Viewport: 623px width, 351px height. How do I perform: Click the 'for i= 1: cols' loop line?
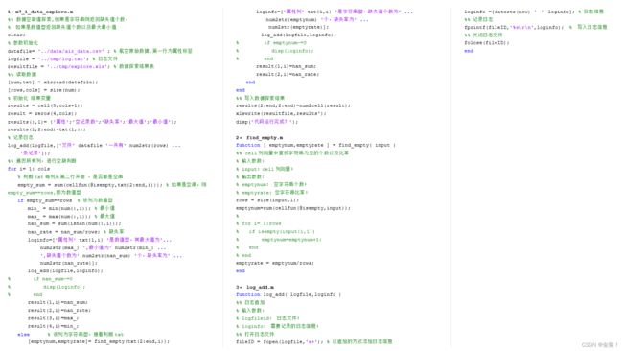pyautogui.click(x=29, y=169)
